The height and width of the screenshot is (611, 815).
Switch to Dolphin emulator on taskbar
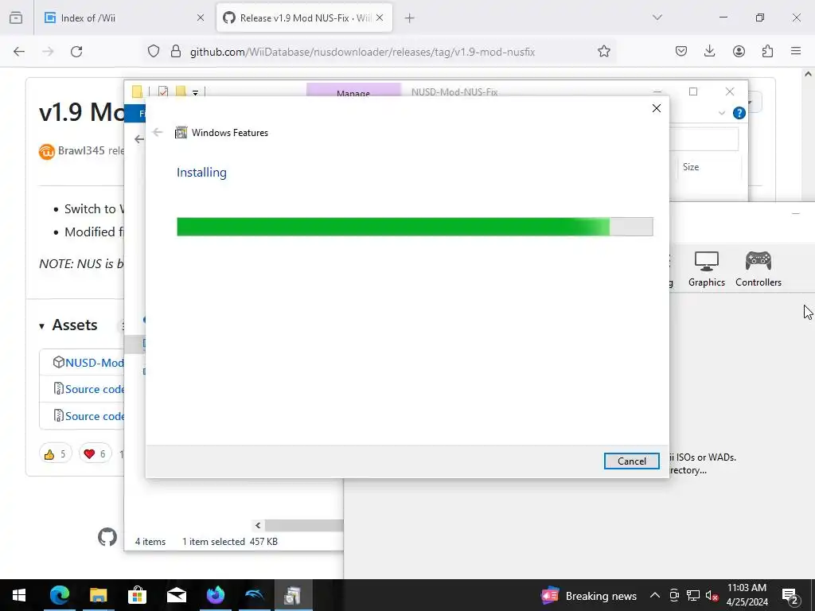254,595
